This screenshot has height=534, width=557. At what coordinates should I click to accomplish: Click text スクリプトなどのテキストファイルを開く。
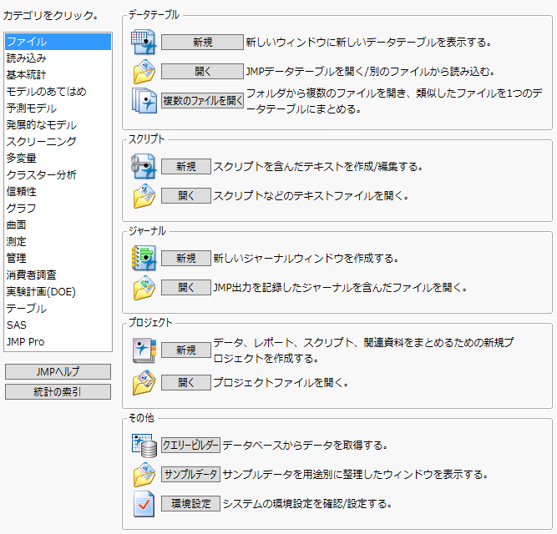pos(311,195)
